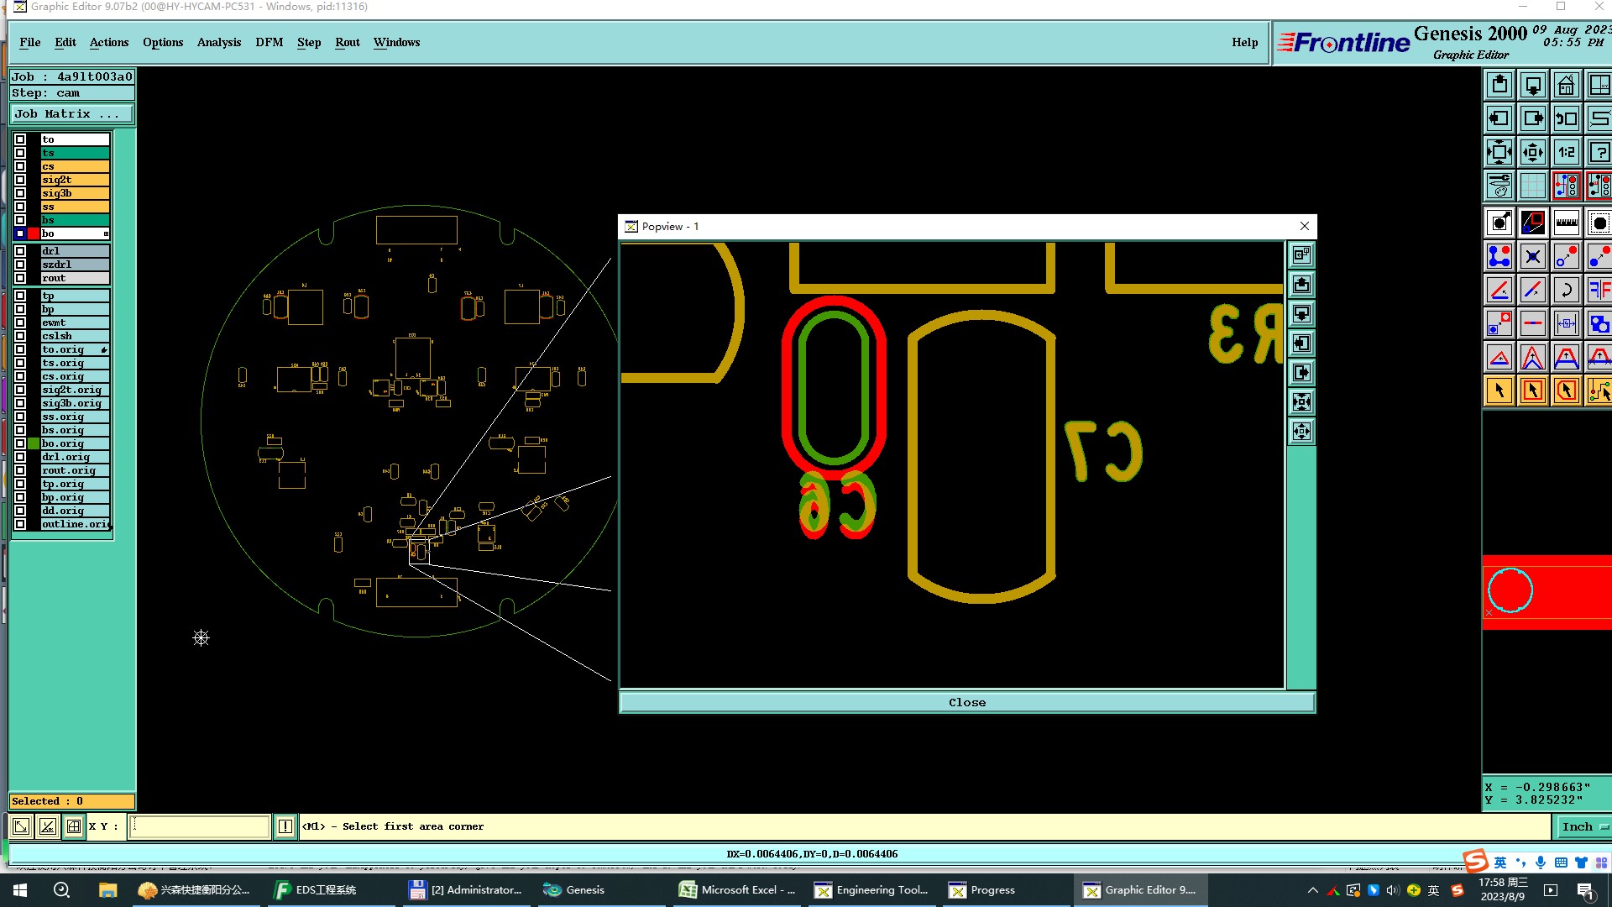Click the 1:2 zoom scale icon
The width and height of the screenshot is (1612, 907).
click(x=1566, y=152)
